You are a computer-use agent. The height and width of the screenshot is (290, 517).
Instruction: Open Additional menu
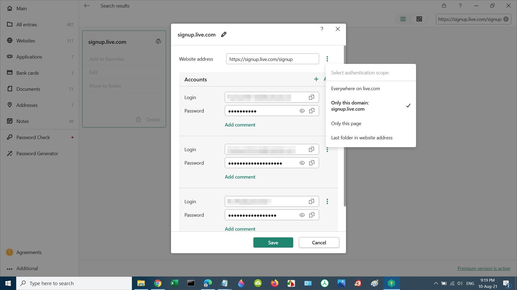(39, 268)
